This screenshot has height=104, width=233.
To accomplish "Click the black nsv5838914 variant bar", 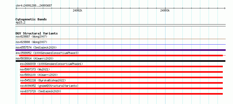I will tap(120, 61).
